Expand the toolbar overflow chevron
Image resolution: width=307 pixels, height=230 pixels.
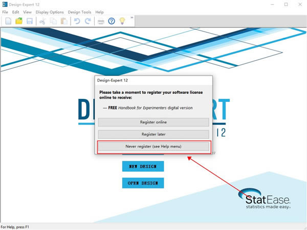click(133, 18)
